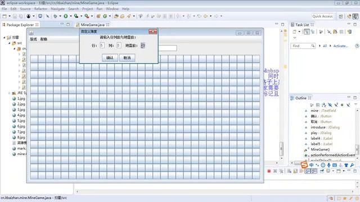
Task: Open the New Task dropdown arrow
Action: [x=299, y=31]
